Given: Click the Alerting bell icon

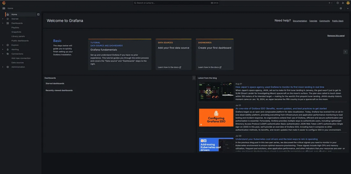Looking at the screenshot, I should pyautogui.click(x=8, y=49).
